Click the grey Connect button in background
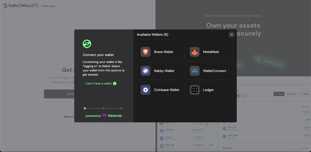Viewport: 311px width, 152px height. click(x=59, y=94)
